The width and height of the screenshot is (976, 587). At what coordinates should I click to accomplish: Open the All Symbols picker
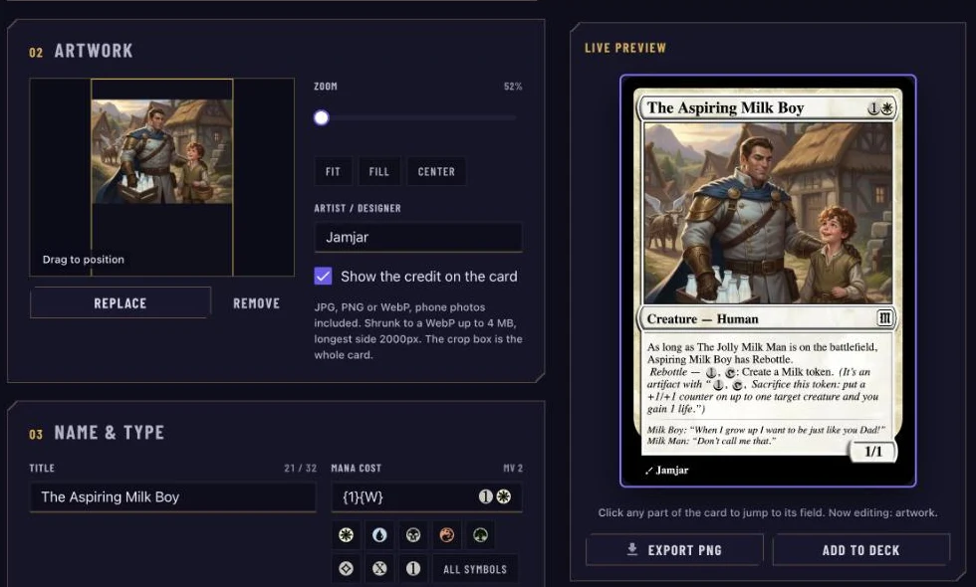point(475,569)
